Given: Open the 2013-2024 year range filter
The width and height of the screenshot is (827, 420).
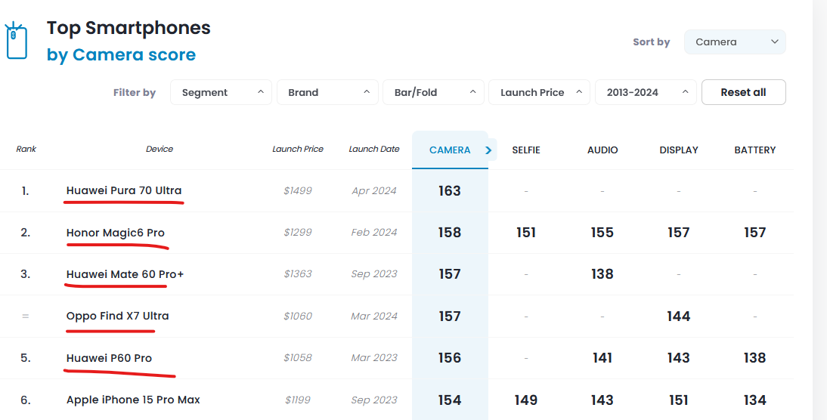Looking at the screenshot, I should coord(646,92).
